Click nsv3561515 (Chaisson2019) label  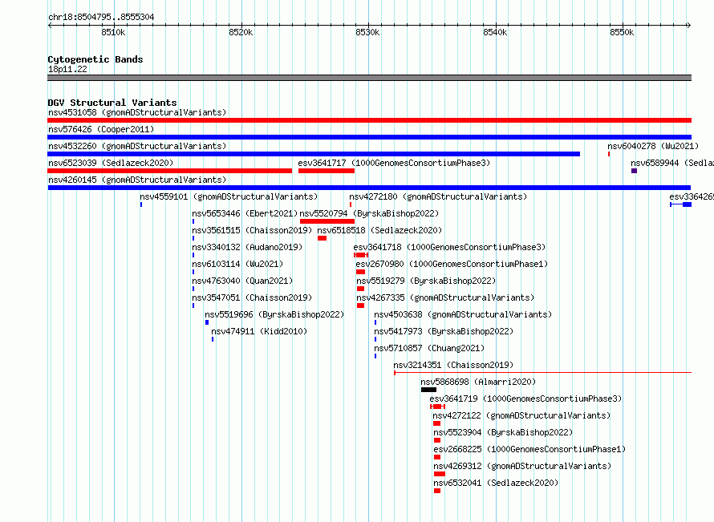pyautogui.click(x=252, y=230)
